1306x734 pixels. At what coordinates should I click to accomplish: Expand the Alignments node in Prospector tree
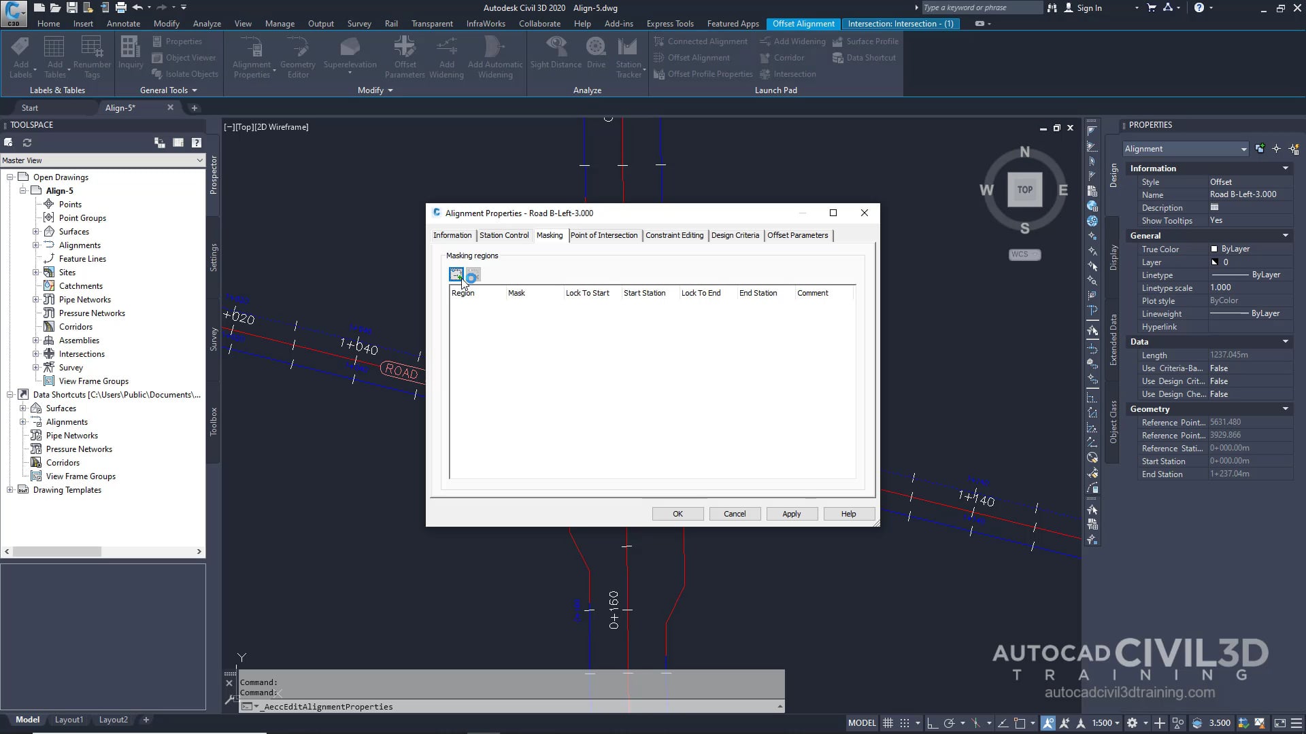[36, 245]
